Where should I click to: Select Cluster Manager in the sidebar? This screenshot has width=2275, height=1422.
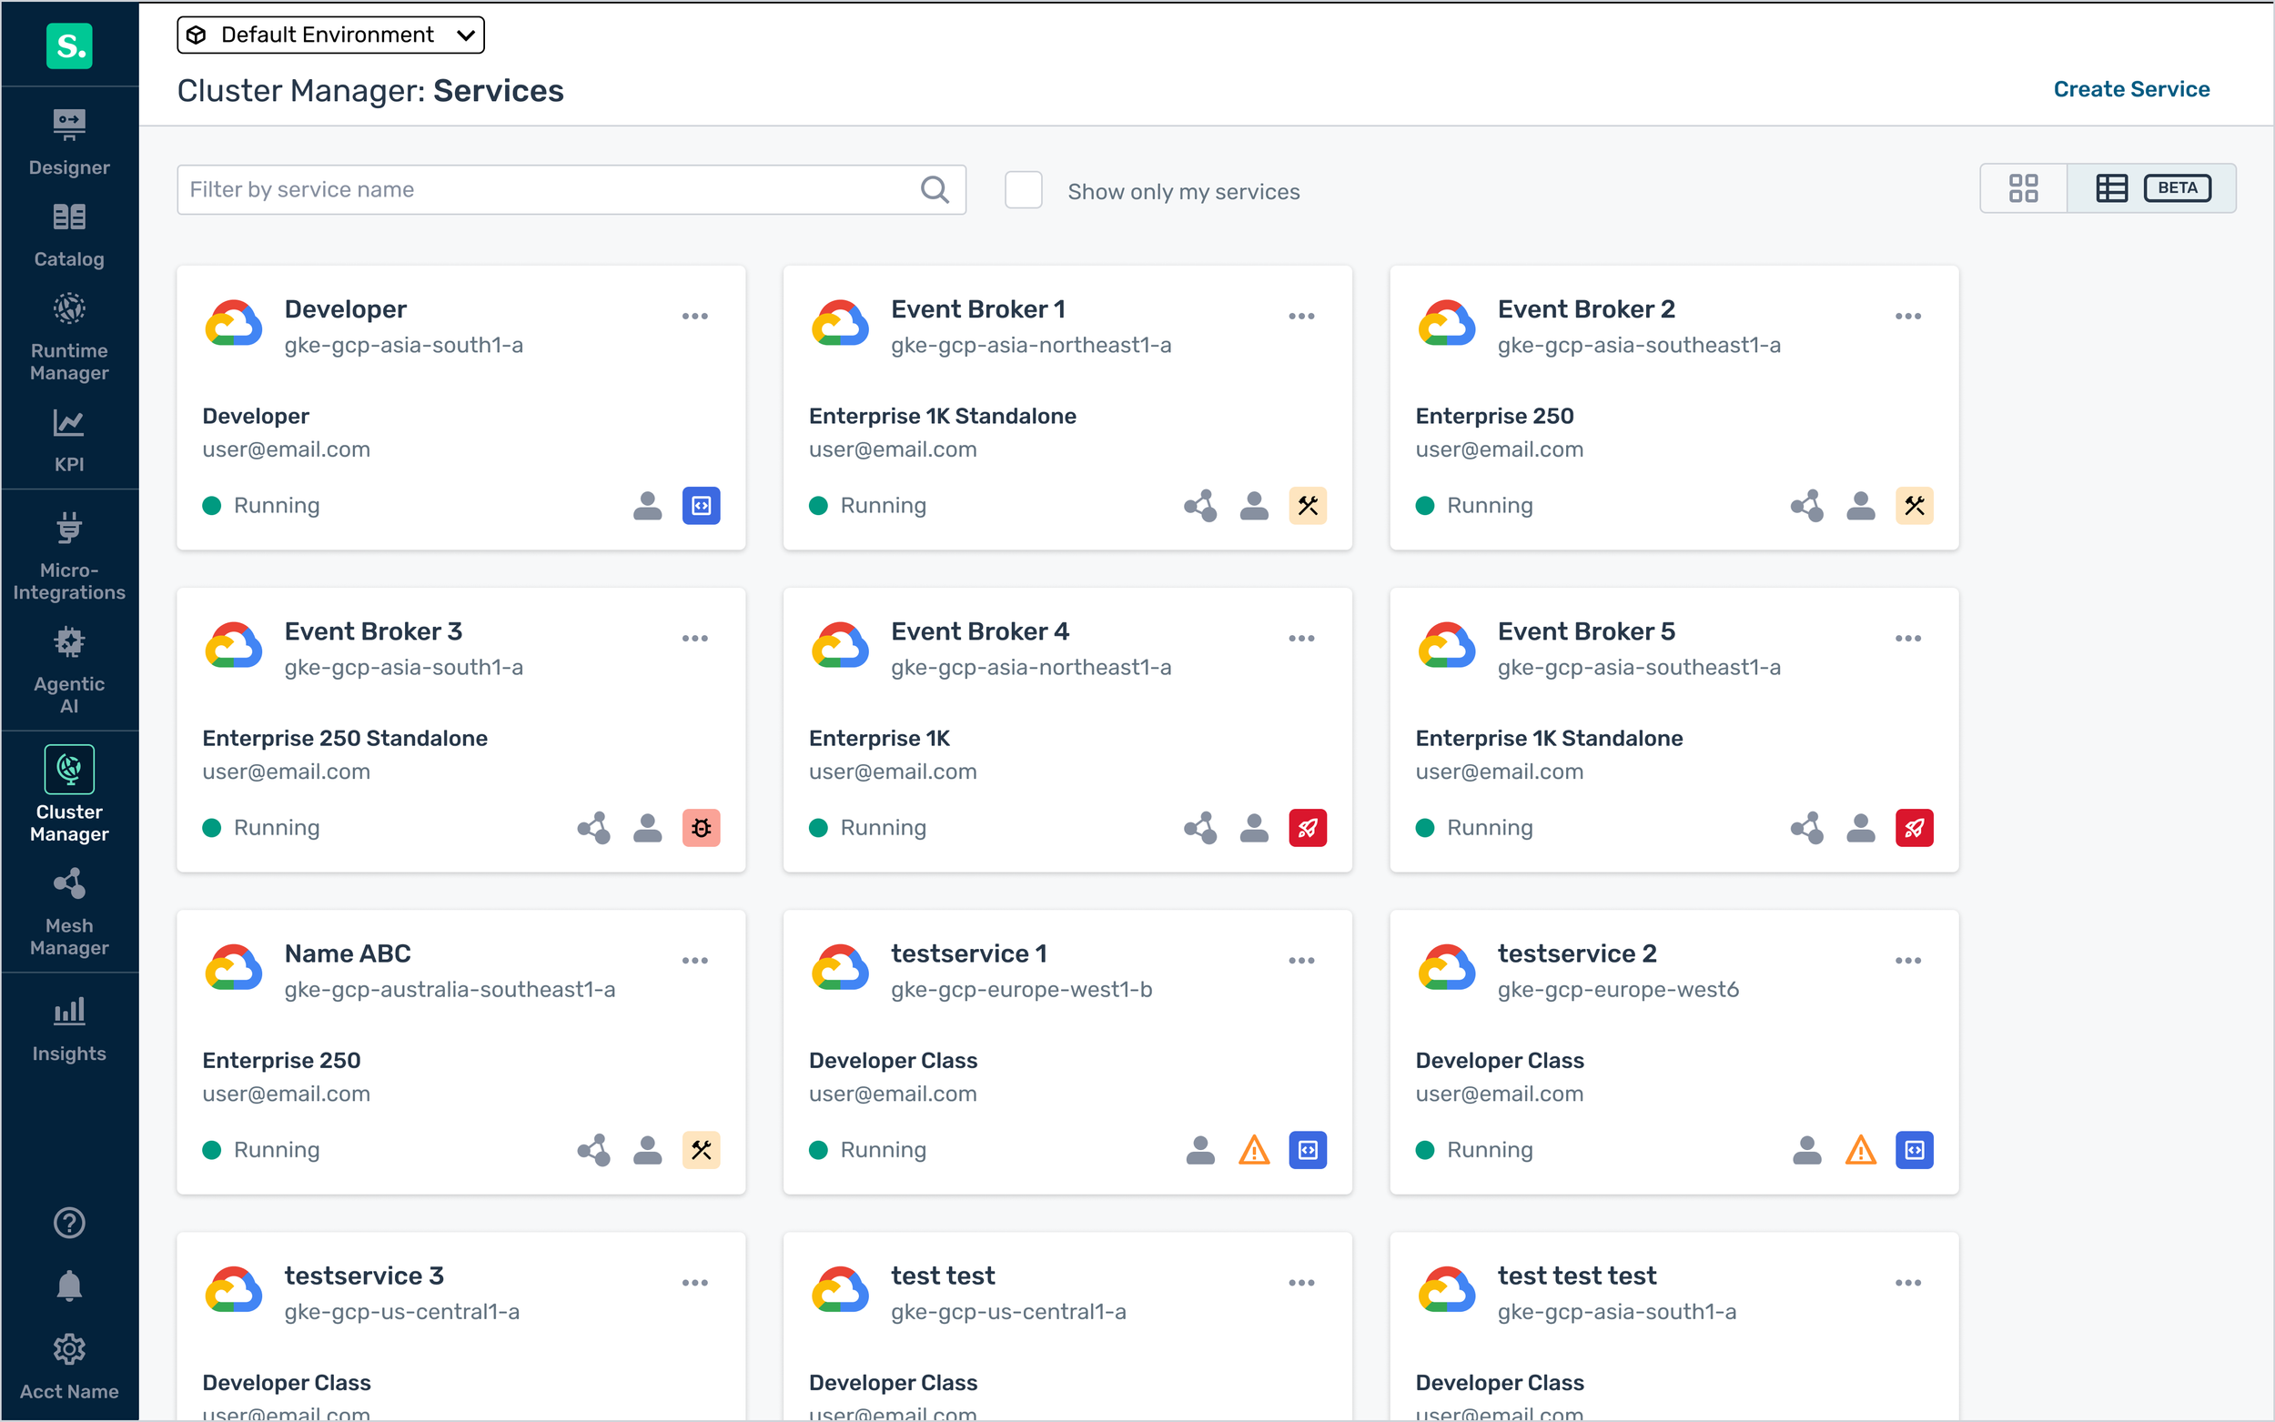(68, 795)
